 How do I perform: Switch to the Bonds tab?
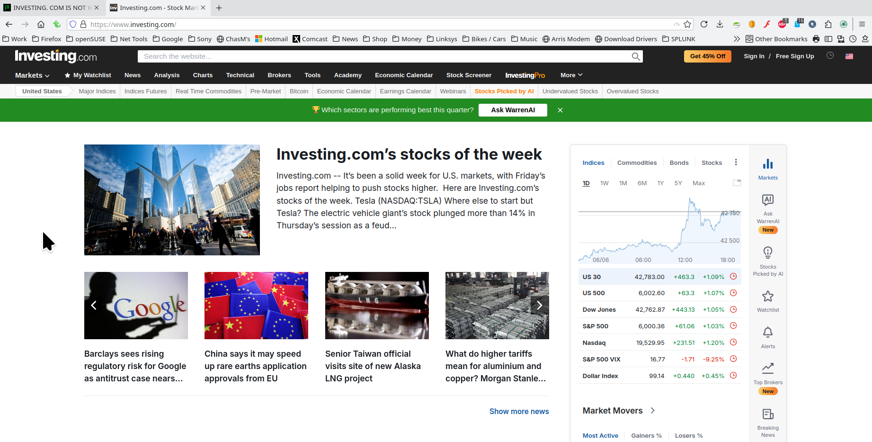tap(679, 162)
